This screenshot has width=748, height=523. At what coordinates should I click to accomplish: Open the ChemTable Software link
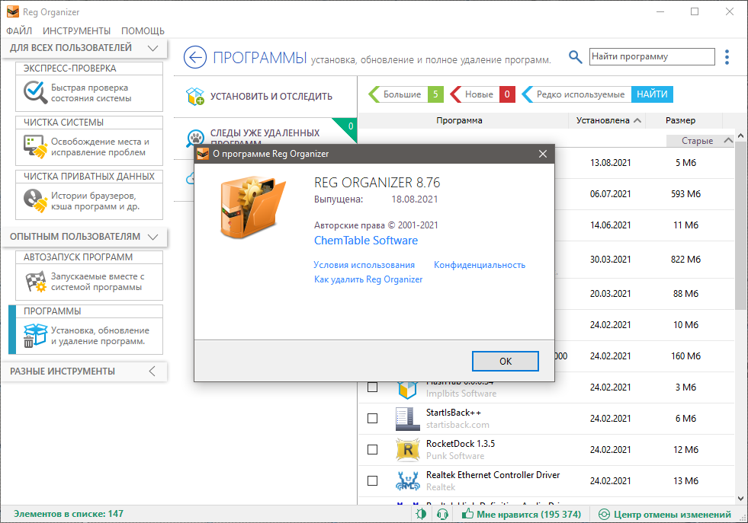[x=366, y=241]
